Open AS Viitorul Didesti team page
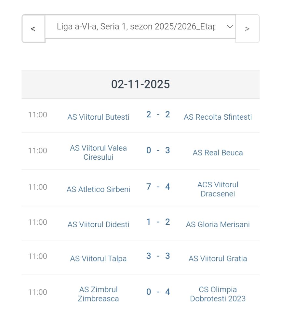Image resolution: width=281 pixels, height=333 pixels. click(98, 224)
